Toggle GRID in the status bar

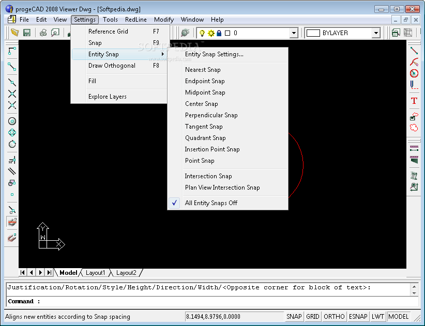click(x=312, y=317)
